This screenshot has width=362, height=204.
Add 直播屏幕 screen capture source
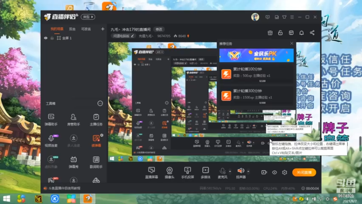(152, 173)
